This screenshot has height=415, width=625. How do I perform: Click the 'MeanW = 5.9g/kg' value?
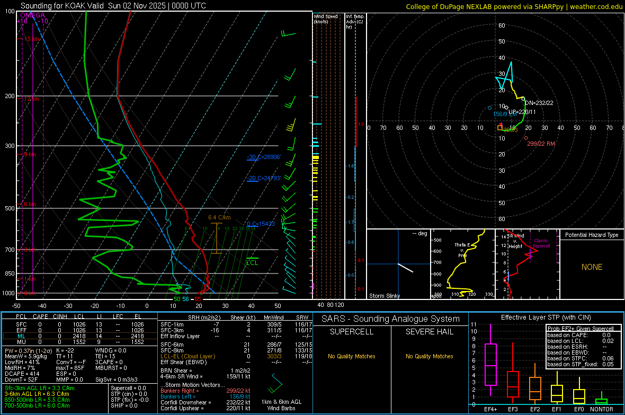coord(26,356)
